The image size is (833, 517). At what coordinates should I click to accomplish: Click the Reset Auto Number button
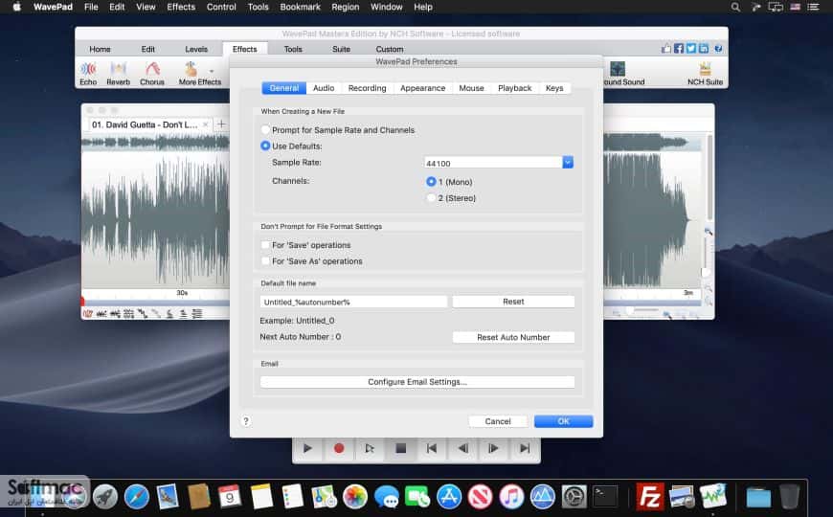513,337
